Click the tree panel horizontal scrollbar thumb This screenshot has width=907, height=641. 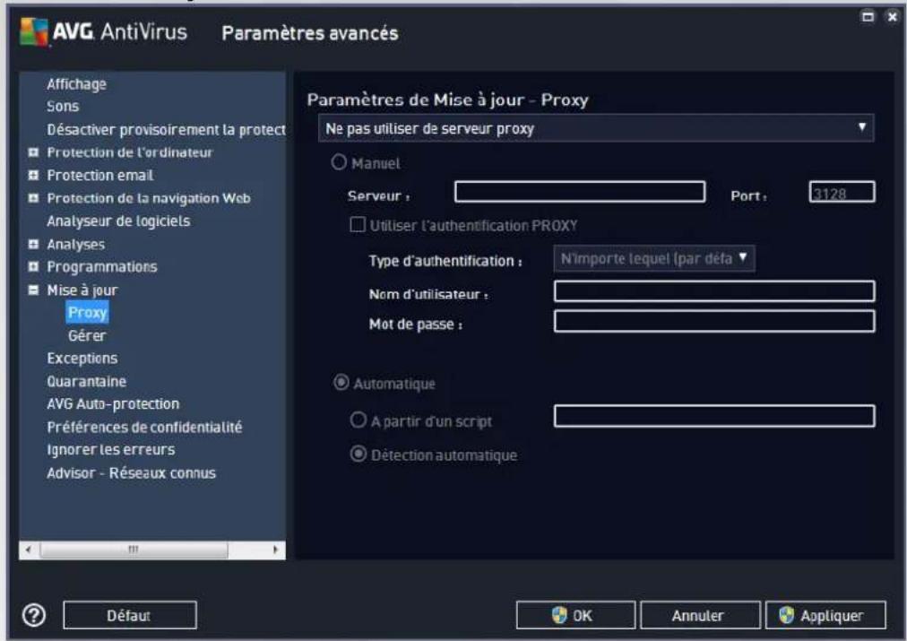pos(134,550)
